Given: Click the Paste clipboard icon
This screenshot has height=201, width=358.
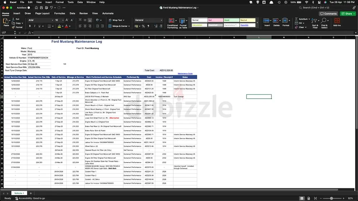Looking at the screenshot, I should [x=6, y=21].
